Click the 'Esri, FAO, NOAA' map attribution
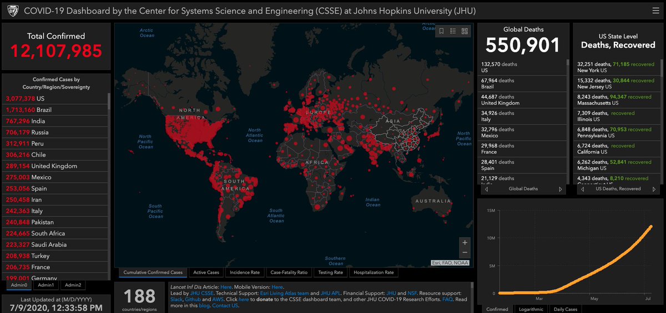This screenshot has width=666, height=313. (451, 263)
